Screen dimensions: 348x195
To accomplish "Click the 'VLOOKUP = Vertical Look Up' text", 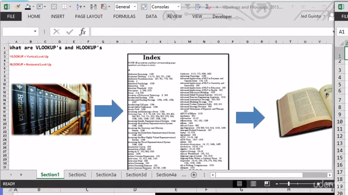I will coord(29,56).
